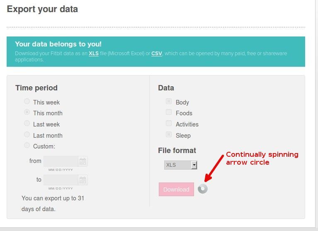
Task: Open the XLS file format dropdown
Action: [x=180, y=165]
